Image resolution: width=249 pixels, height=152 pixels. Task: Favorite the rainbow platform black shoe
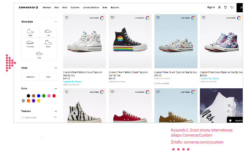pos(112,18)
